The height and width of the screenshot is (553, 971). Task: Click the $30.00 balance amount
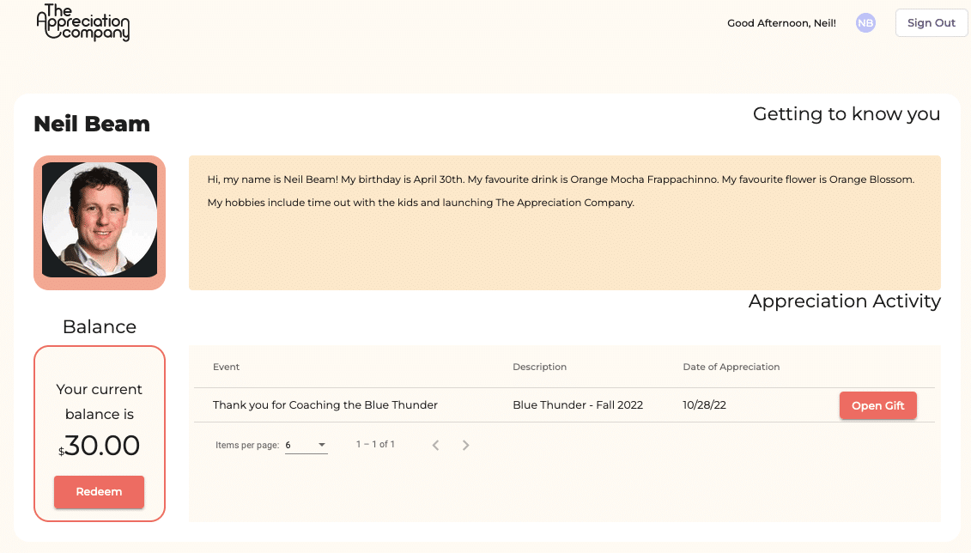(99, 446)
